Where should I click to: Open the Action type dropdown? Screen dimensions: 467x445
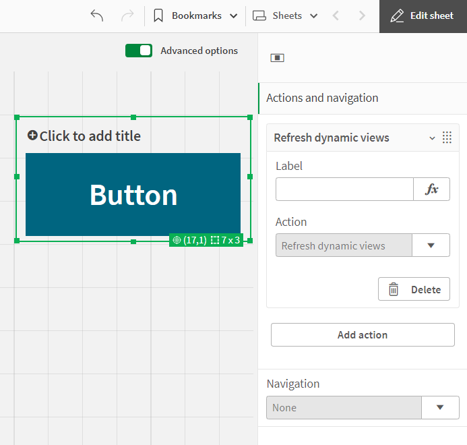[431, 245]
